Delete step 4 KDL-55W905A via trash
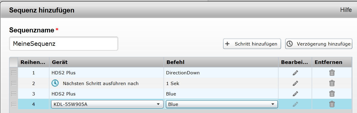 [x=332, y=104]
